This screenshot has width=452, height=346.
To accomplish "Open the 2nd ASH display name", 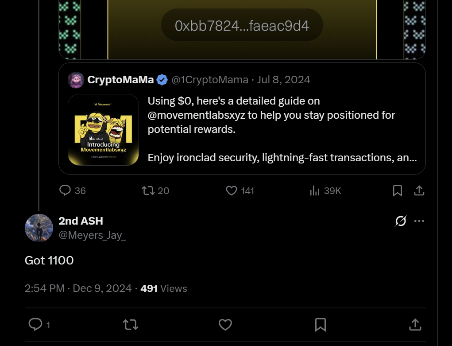I will (81, 221).
